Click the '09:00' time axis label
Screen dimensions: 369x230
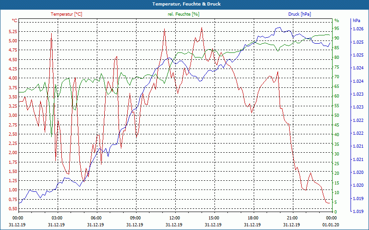click(136, 218)
